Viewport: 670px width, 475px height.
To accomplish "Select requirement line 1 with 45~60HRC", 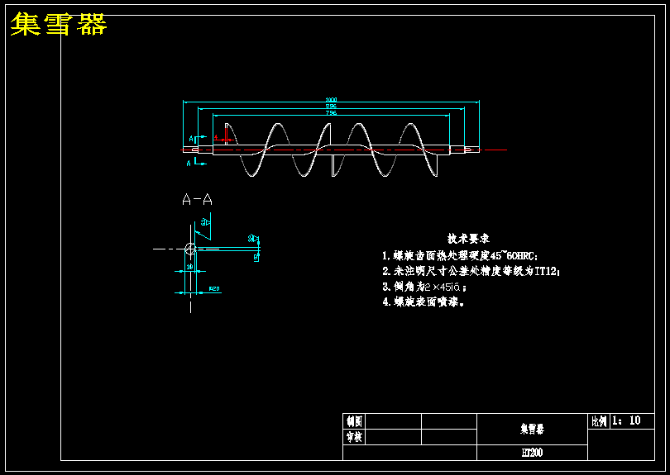I will pyautogui.click(x=460, y=255).
